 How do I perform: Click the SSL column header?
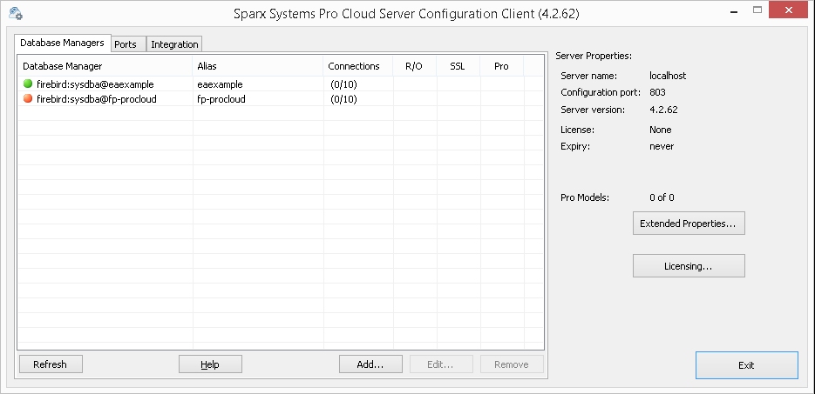[458, 66]
